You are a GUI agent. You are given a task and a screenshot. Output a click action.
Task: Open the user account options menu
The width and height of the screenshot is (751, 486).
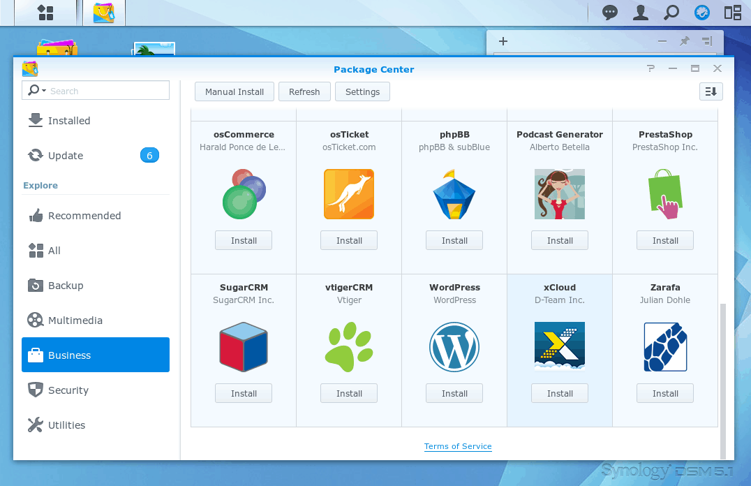tap(640, 13)
